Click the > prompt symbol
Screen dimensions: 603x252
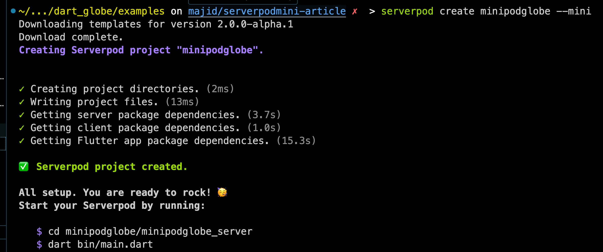[372, 11]
